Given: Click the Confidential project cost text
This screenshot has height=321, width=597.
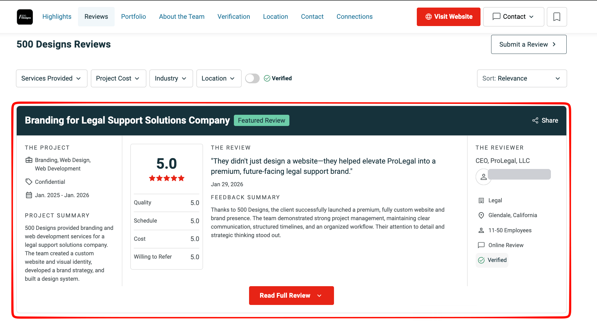Looking at the screenshot, I should point(50,182).
